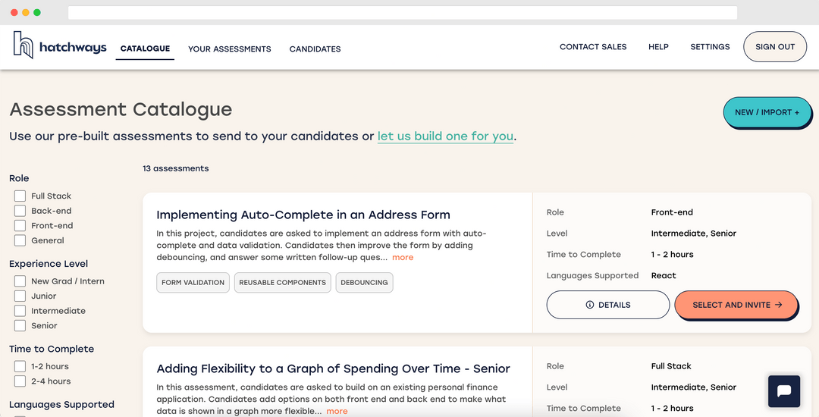
Task: Click the arrow on Select and Invite
Action: 778,305
